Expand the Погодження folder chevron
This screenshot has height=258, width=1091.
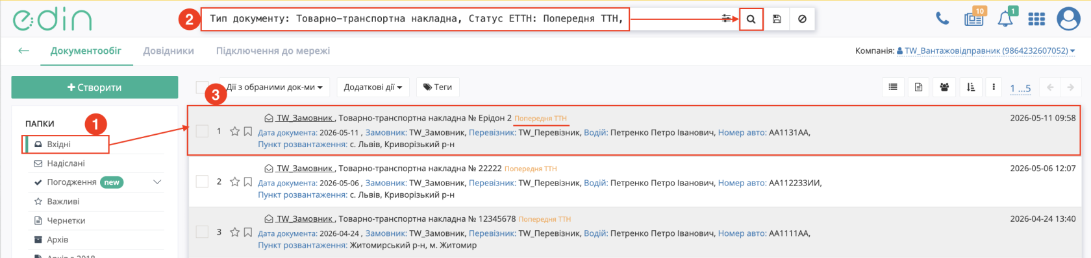click(157, 182)
